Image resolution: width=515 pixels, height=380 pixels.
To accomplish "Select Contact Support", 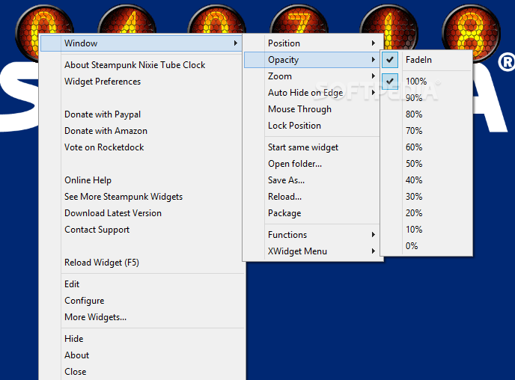I will 141,230.
